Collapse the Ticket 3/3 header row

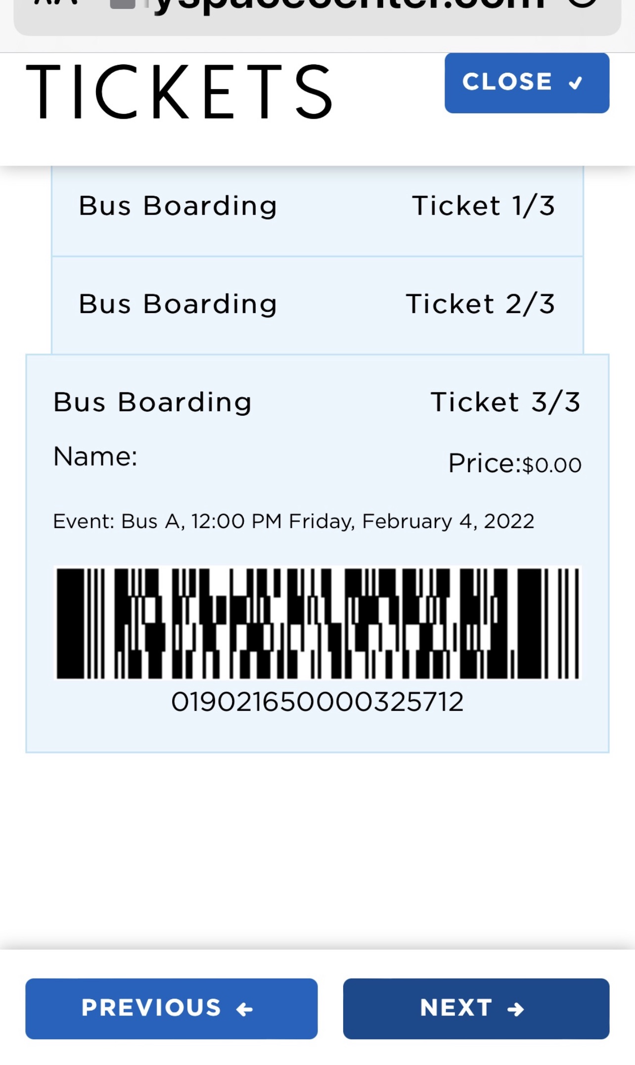coord(317,402)
